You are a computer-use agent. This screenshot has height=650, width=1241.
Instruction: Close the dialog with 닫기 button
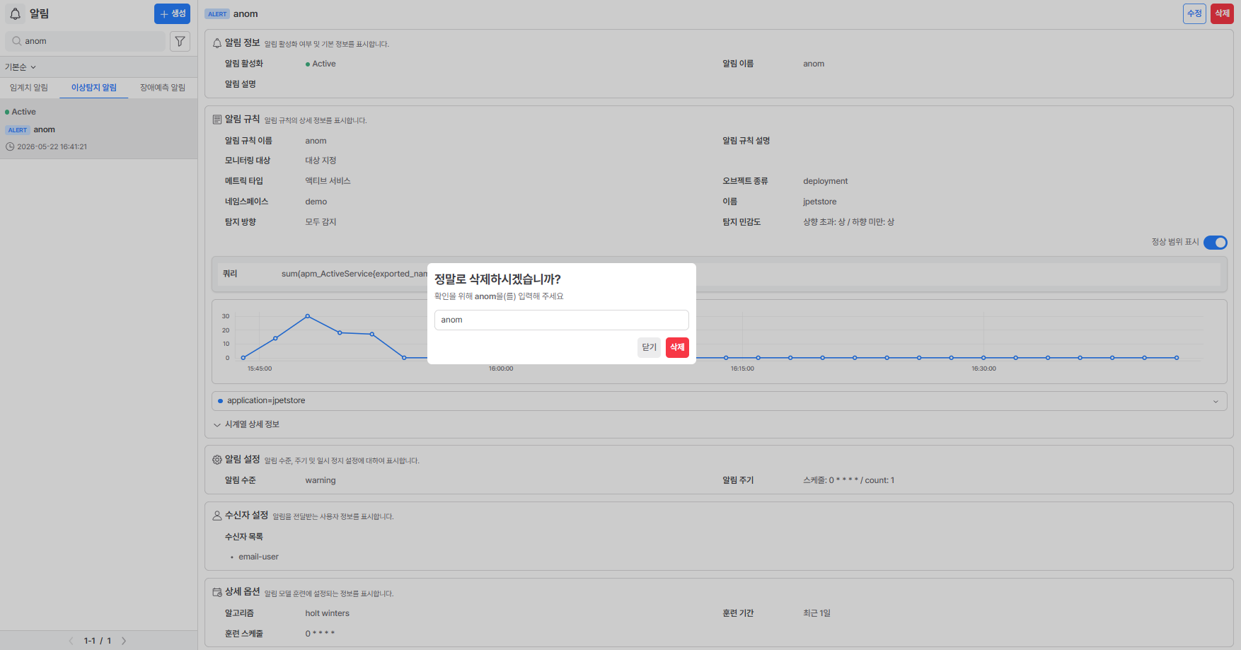[649, 347]
